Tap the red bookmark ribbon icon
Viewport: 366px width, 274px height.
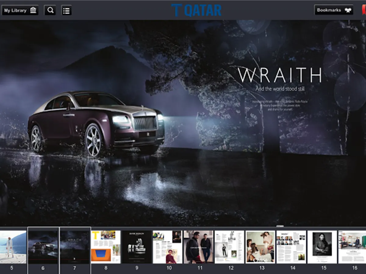(364, 10)
